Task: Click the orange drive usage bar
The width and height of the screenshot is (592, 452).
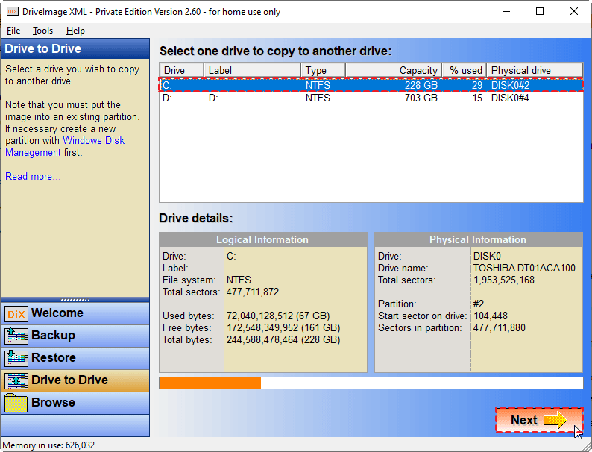Action: (210, 383)
